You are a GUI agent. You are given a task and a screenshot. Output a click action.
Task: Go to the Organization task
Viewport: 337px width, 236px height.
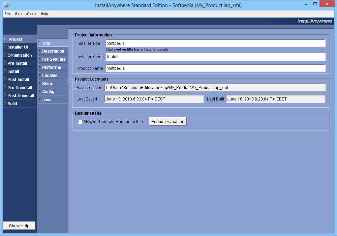20,55
